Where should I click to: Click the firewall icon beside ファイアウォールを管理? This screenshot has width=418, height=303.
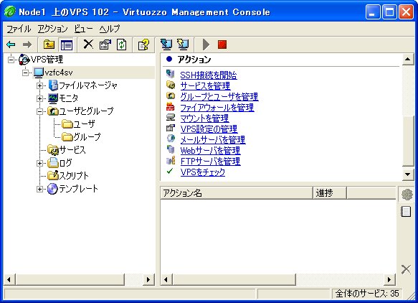pos(171,106)
